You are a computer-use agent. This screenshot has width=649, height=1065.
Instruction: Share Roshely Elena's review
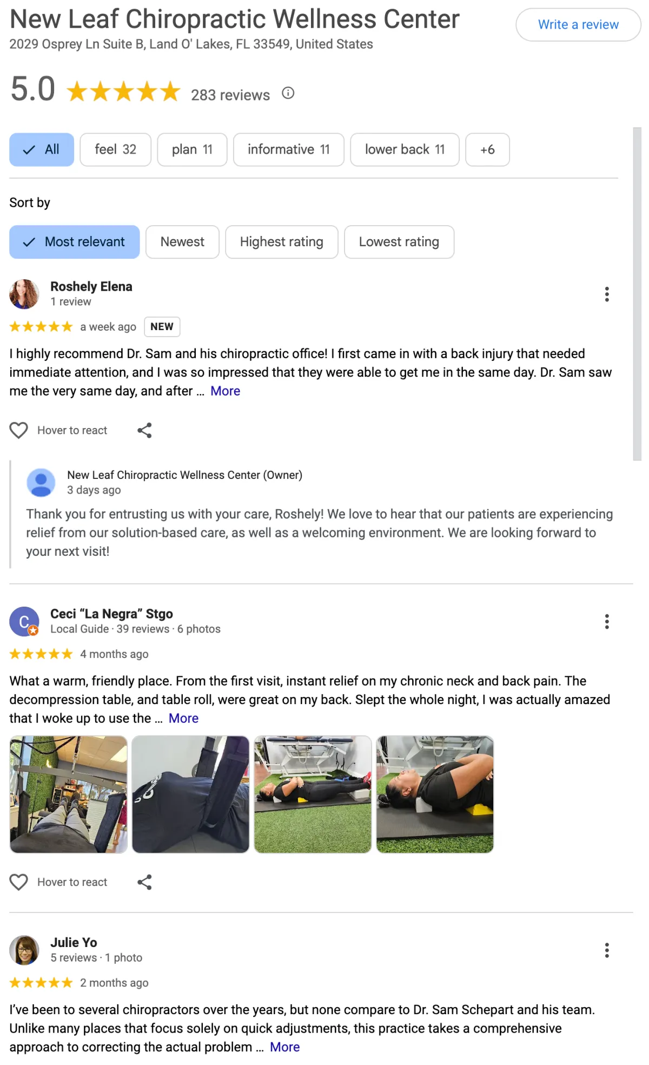point(144,430)
